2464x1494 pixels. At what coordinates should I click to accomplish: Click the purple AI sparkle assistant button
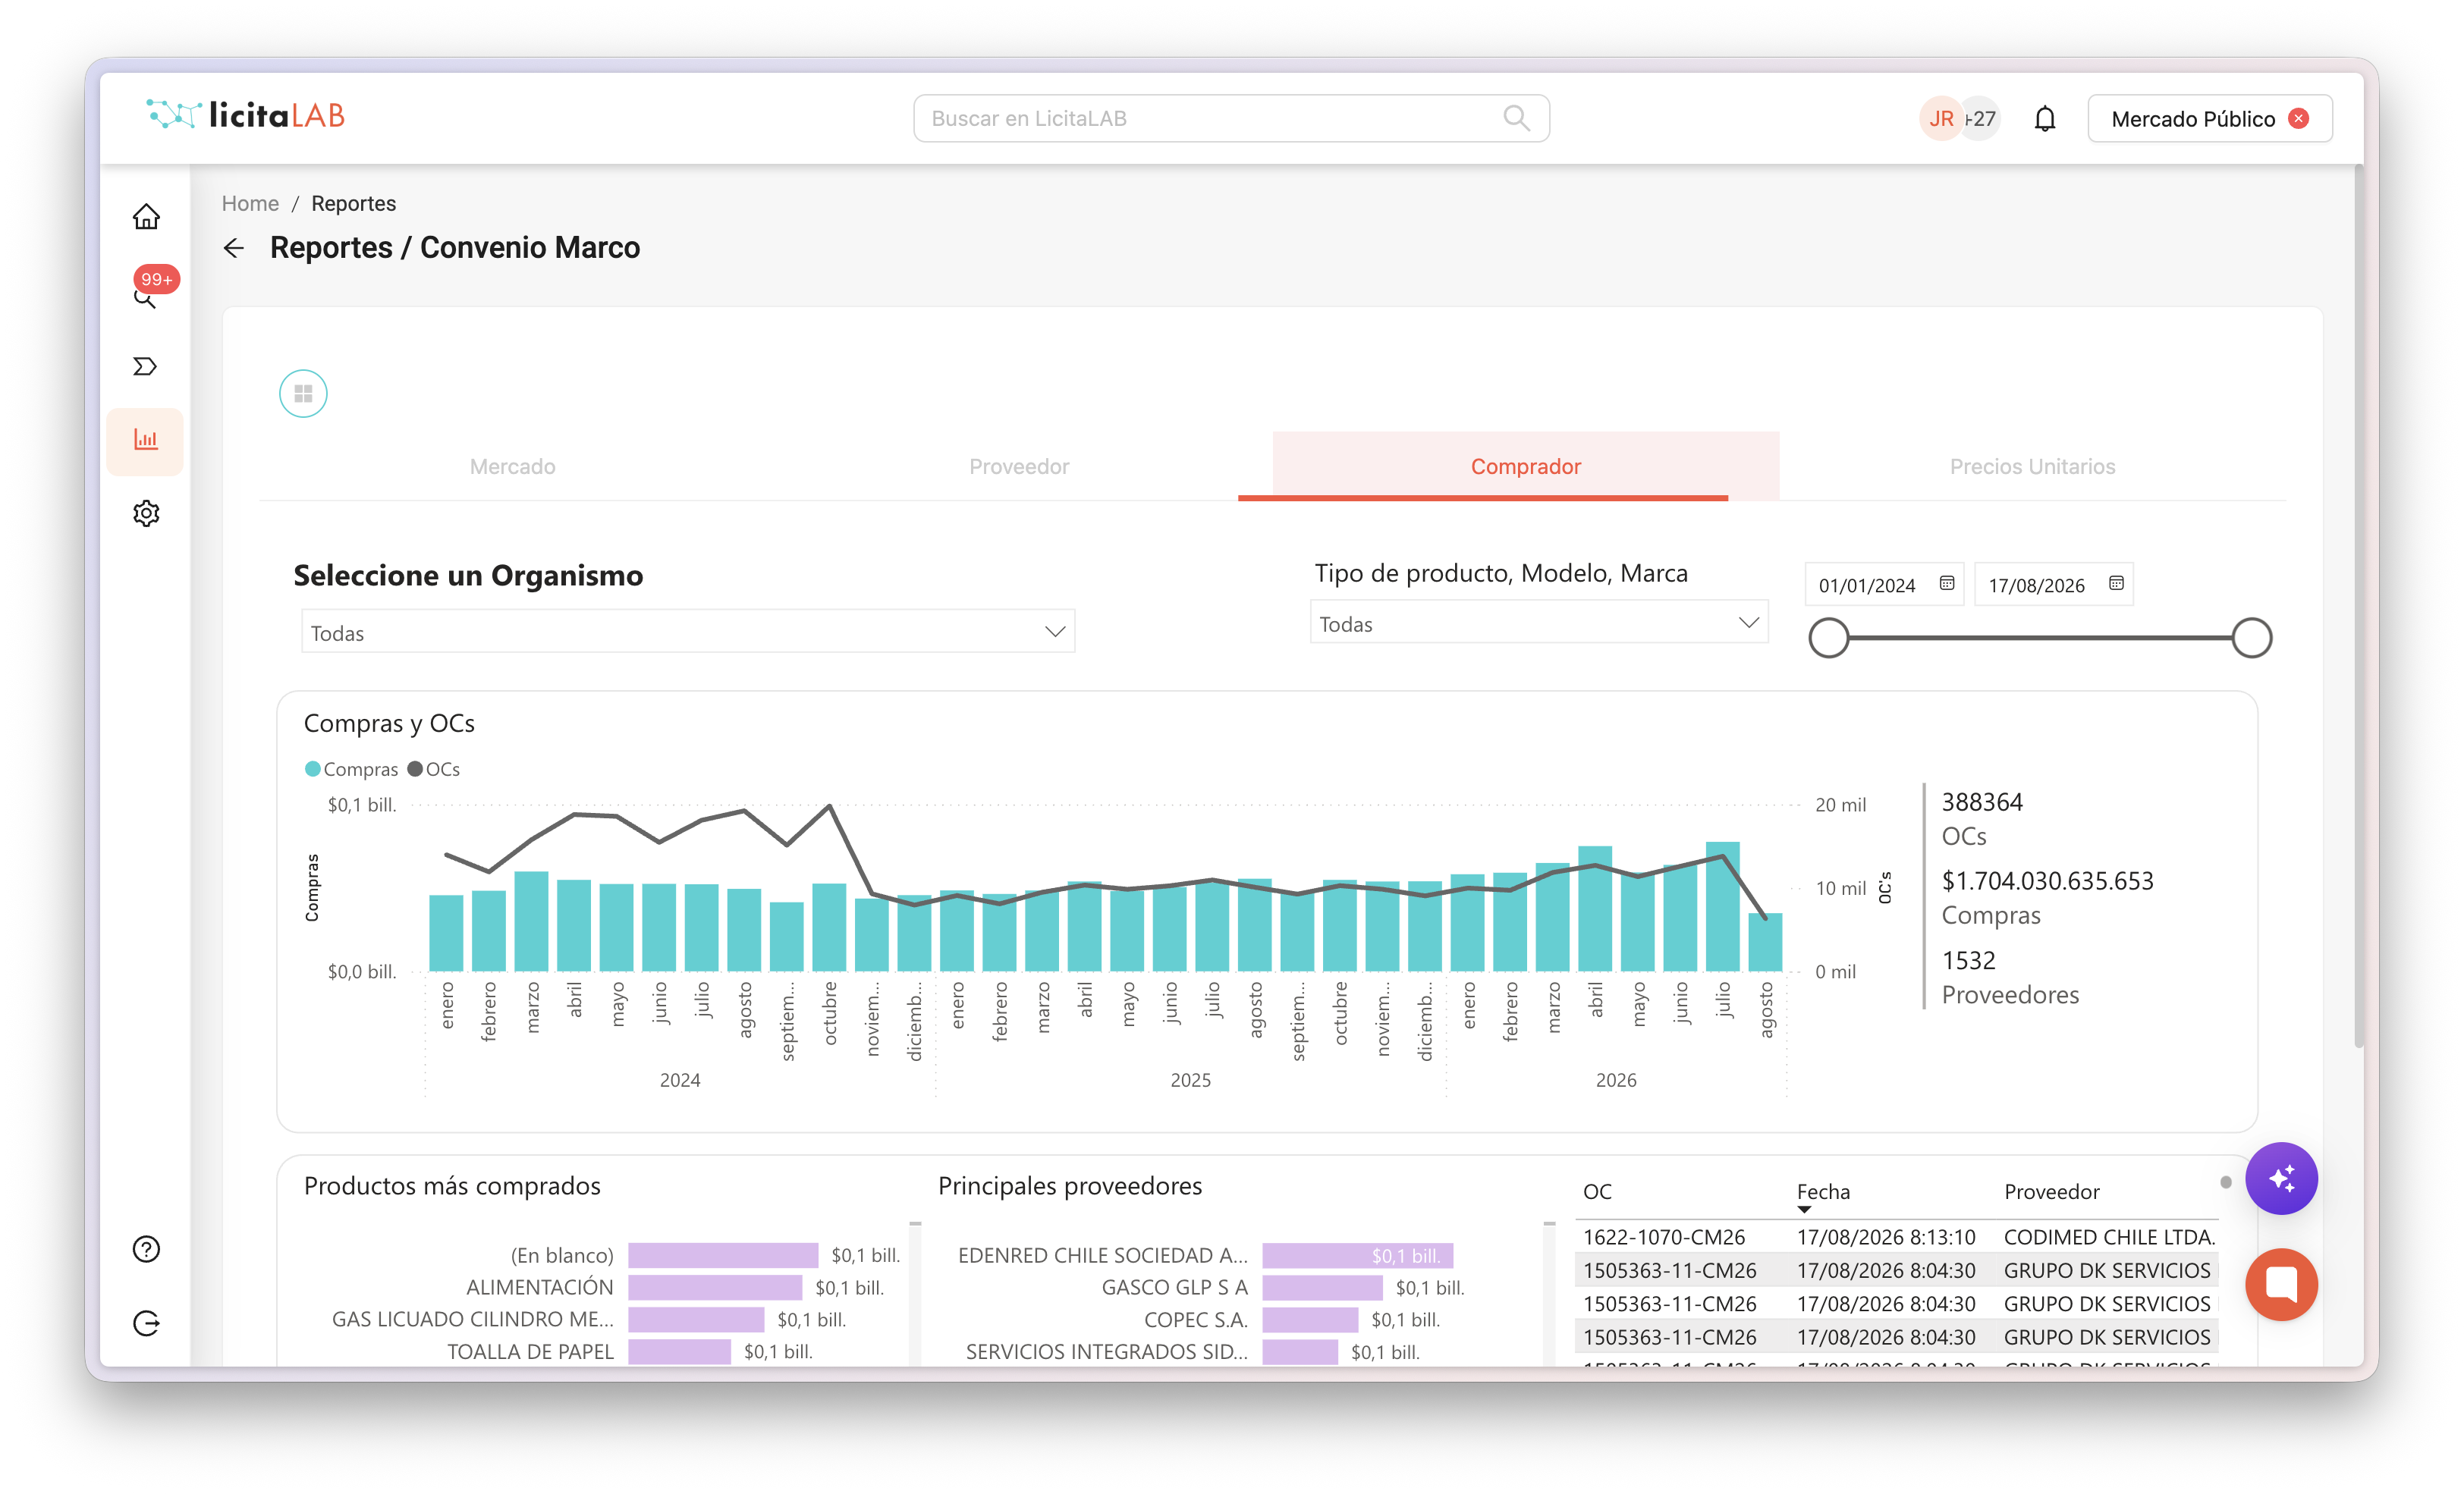click(2281, 1178)
